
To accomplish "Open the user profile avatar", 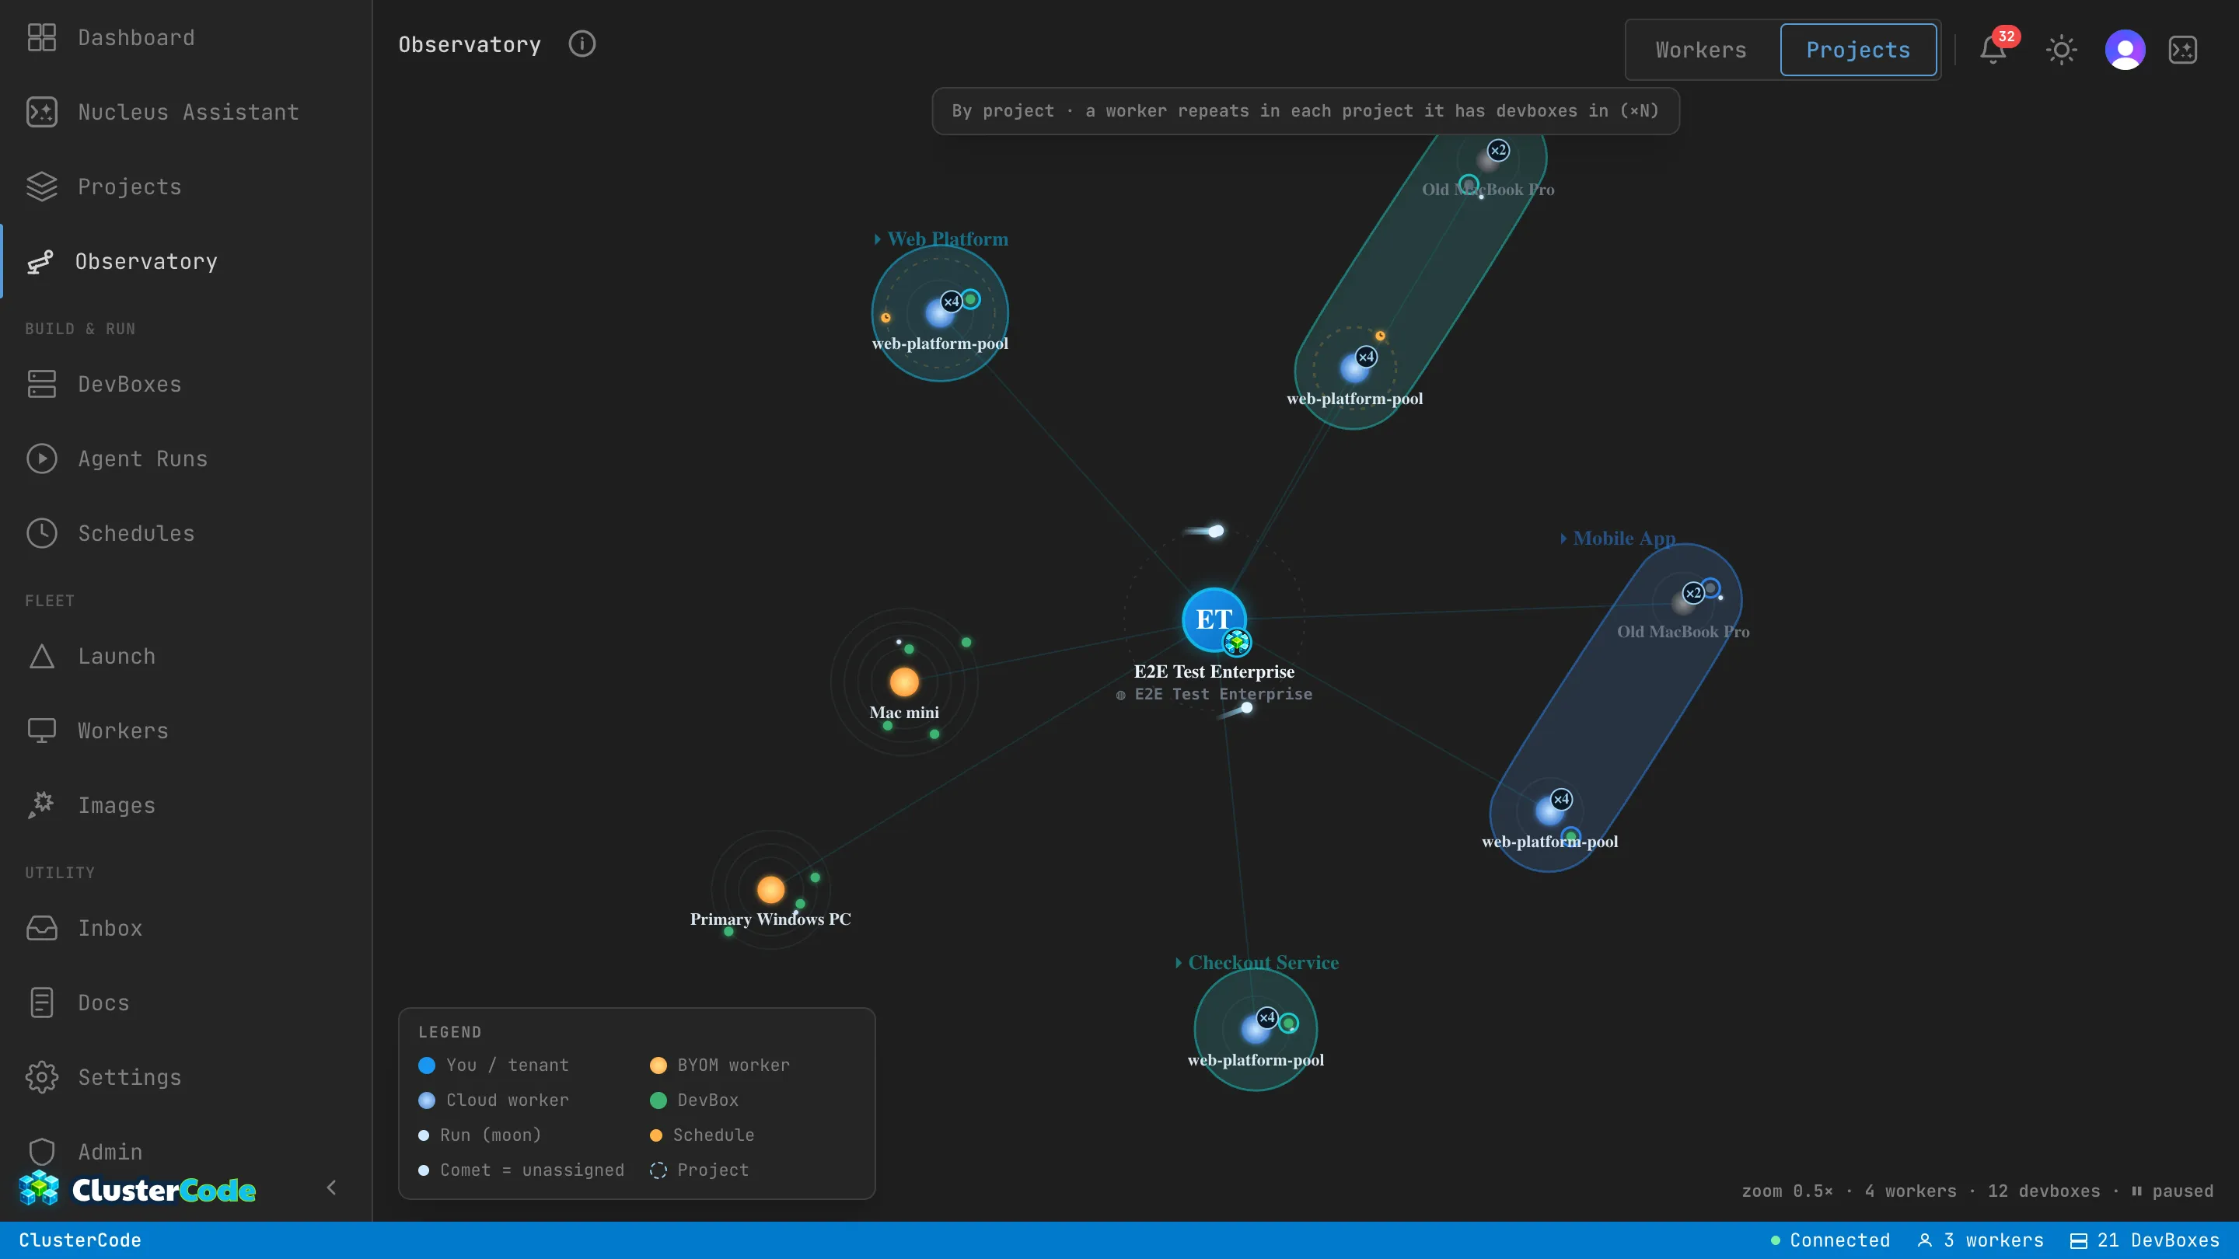I will 2125,50.
